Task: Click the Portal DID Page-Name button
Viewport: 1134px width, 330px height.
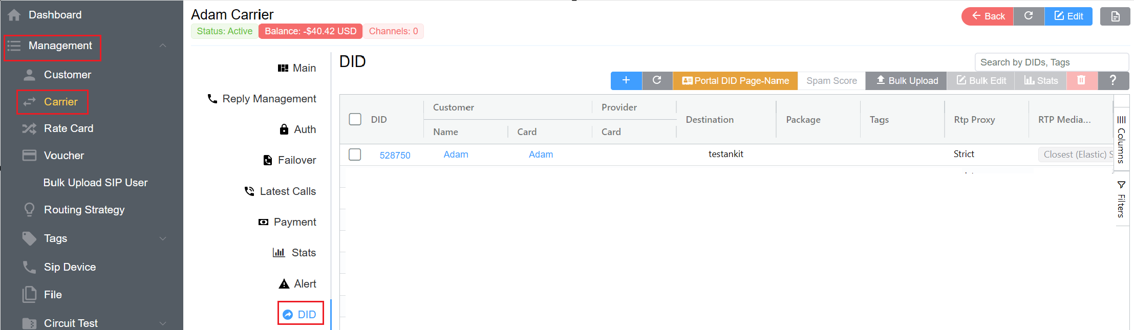Action: pos(735,81)
